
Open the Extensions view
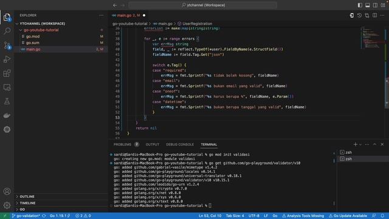(x=7, y=73)
